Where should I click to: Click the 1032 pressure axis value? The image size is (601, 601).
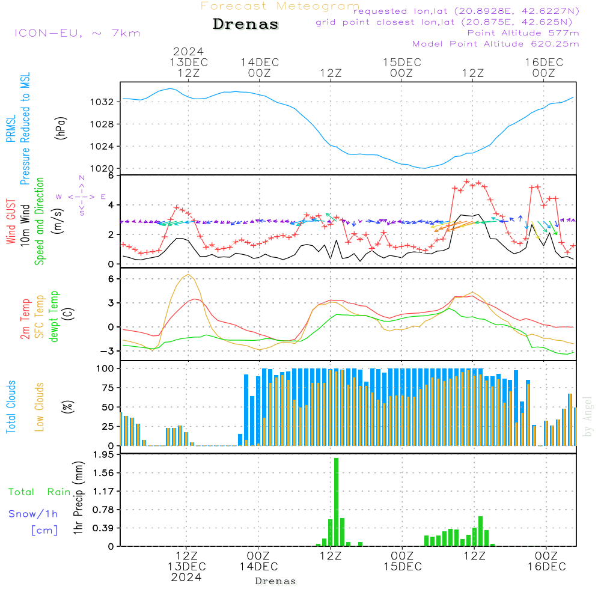(102, 102)
